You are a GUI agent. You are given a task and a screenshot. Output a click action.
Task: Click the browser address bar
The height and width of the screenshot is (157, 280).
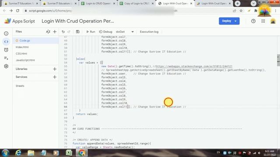coord(125,10)
